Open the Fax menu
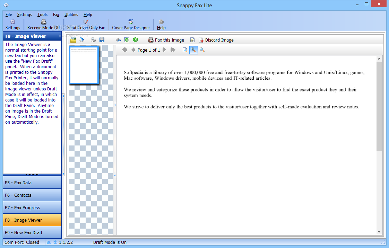 [x=56, y=14]
